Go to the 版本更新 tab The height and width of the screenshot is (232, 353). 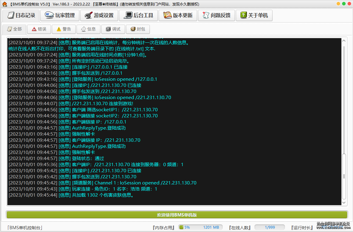tap(178, 15)
